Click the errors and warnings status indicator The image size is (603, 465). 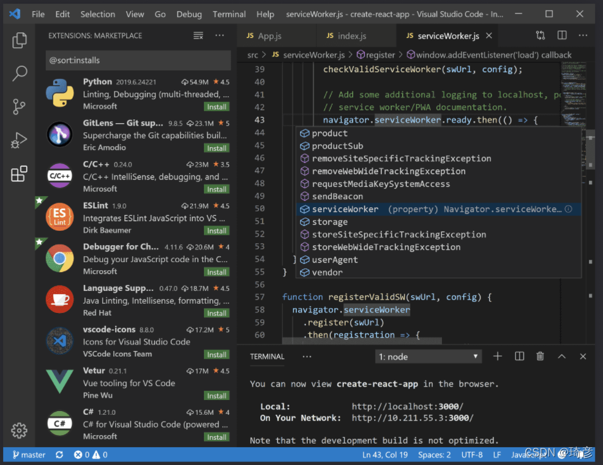[91, 455]
